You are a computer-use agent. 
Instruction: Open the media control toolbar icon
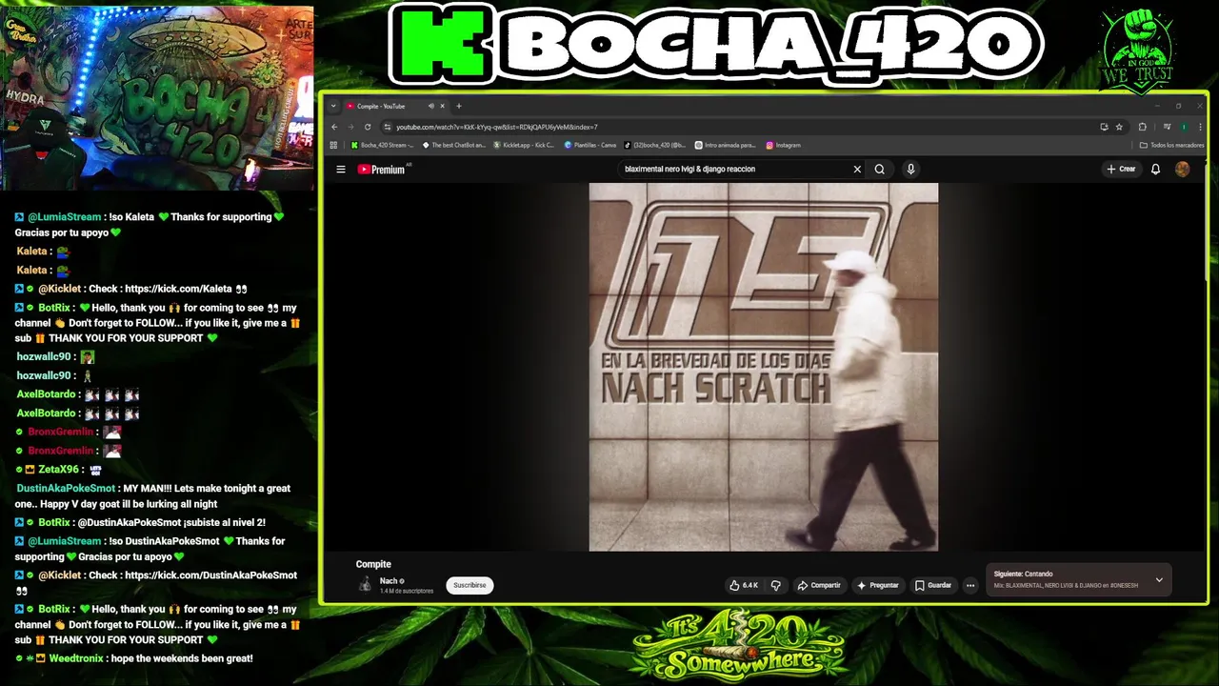pos(1167,127)
